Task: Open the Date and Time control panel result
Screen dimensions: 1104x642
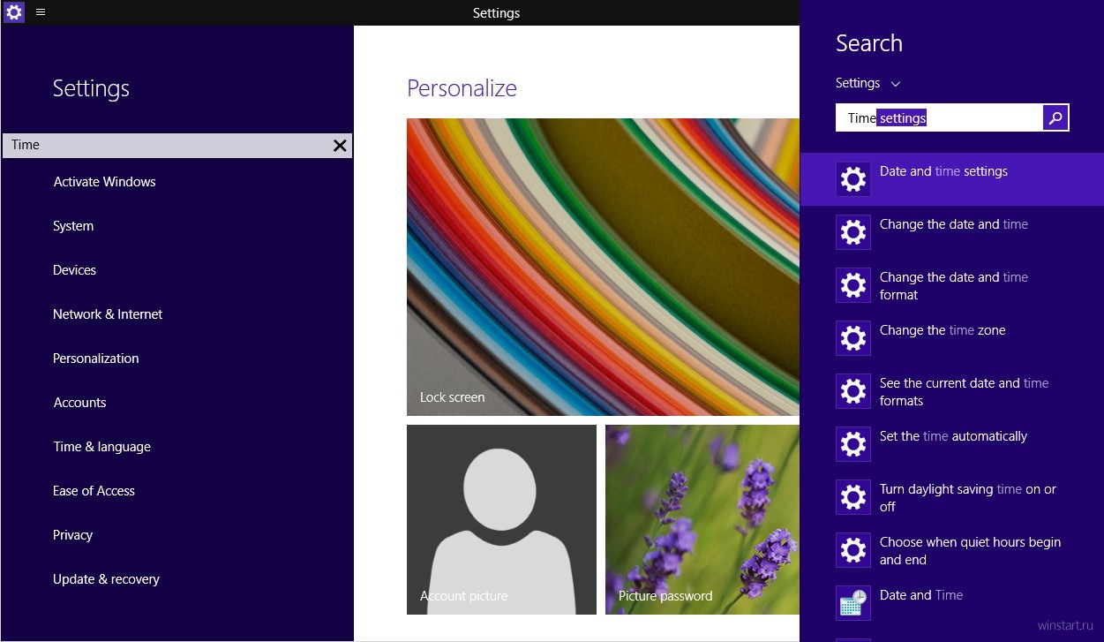Action: 952,603
